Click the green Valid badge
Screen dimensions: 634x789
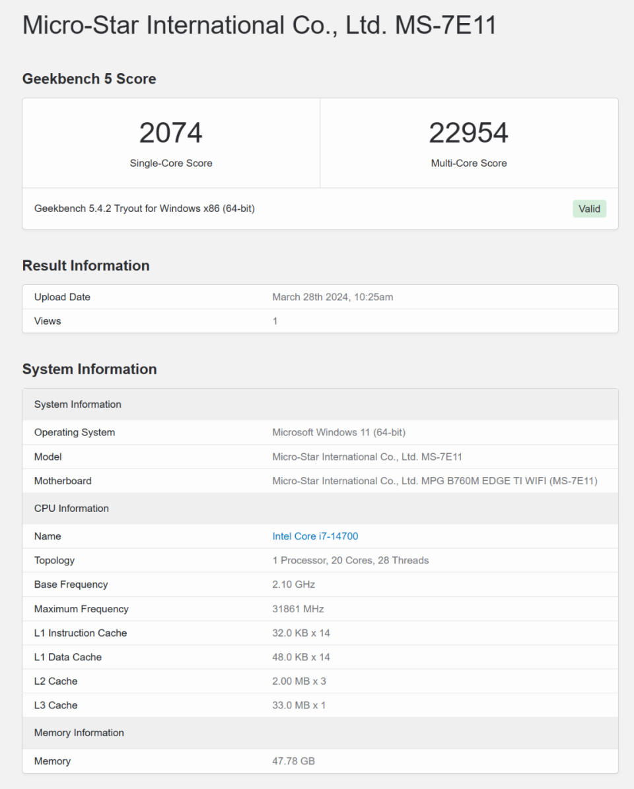[589, 209]
